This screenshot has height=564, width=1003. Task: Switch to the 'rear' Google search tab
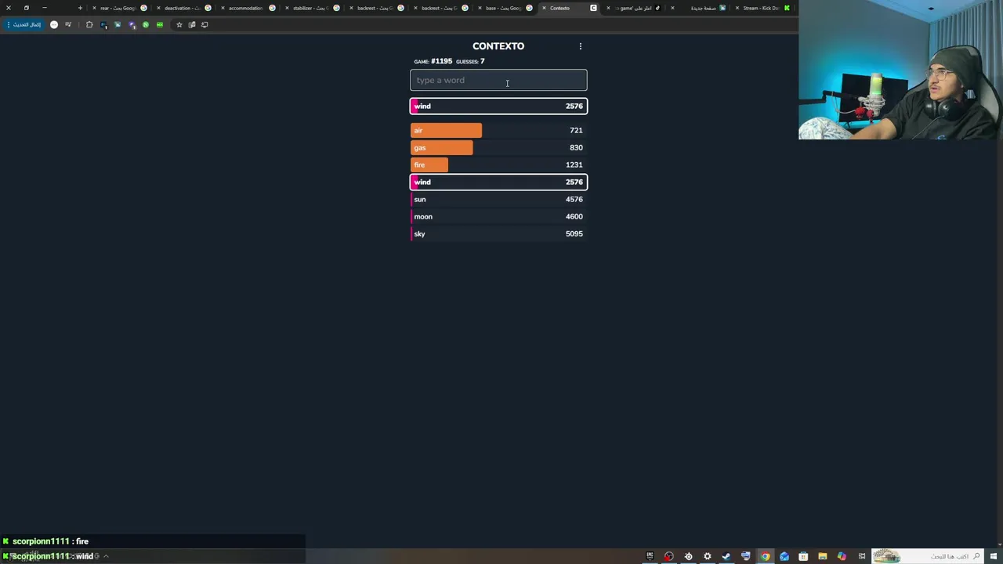[x=118, y=8]
